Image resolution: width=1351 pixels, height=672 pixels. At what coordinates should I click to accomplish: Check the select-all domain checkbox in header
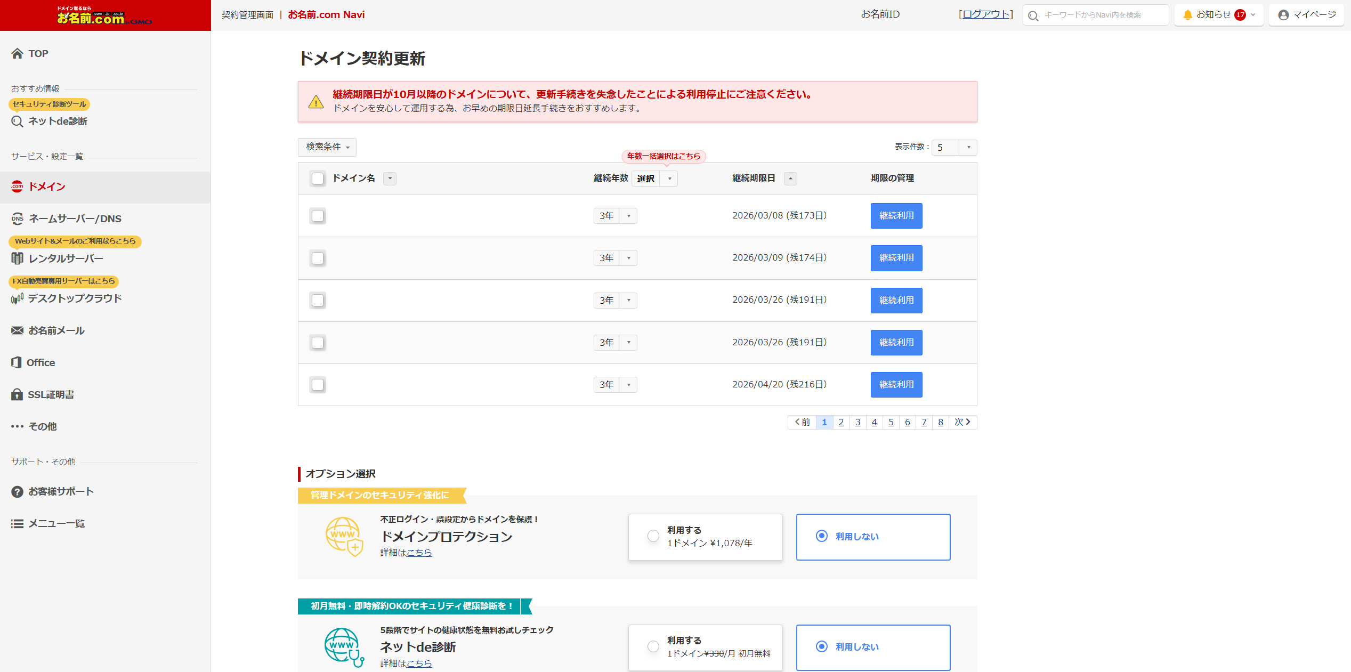click(x=318, y=179)
